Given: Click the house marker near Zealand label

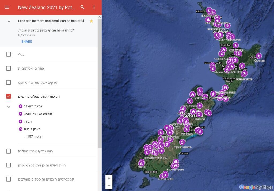Looking at the screenshot, I should coord(193,111).
